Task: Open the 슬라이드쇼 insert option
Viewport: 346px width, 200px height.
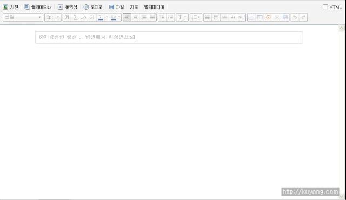Action: (x=38, y=7)
